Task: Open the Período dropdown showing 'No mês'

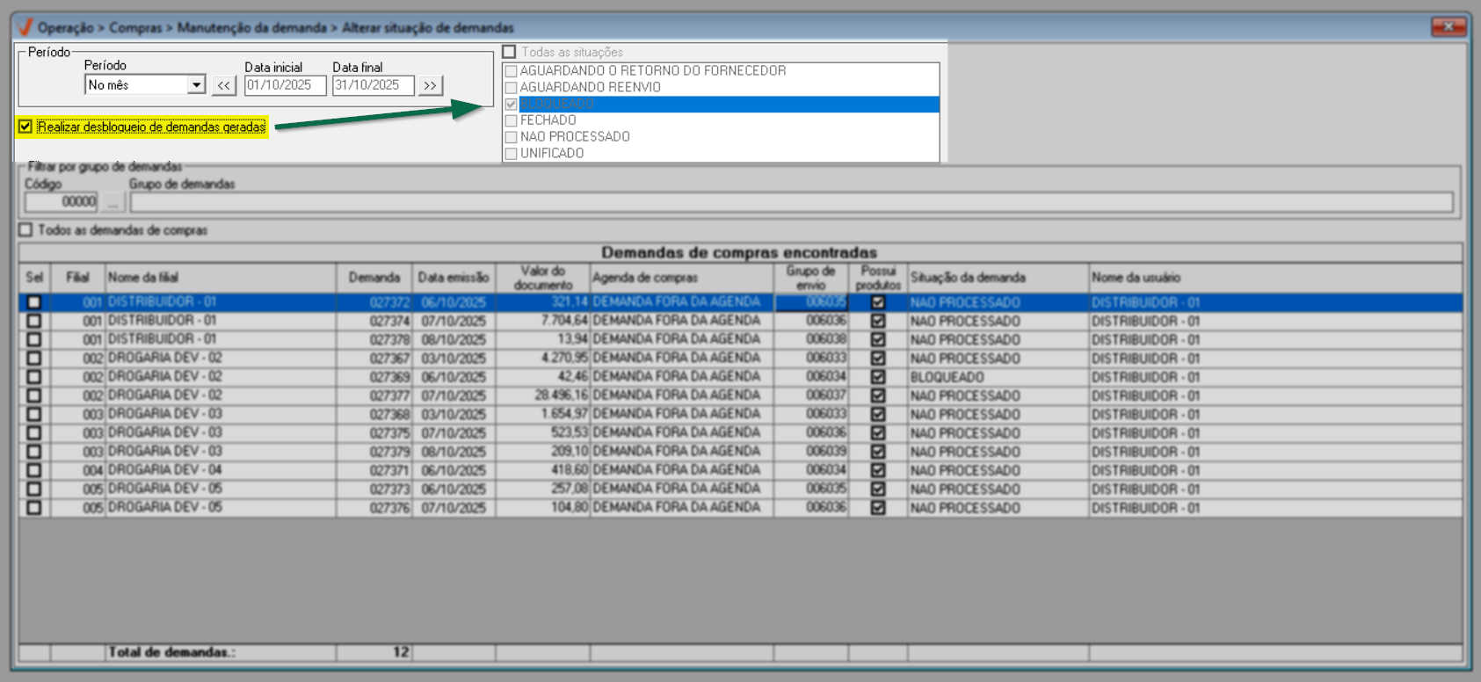Action: pos(197,85)
